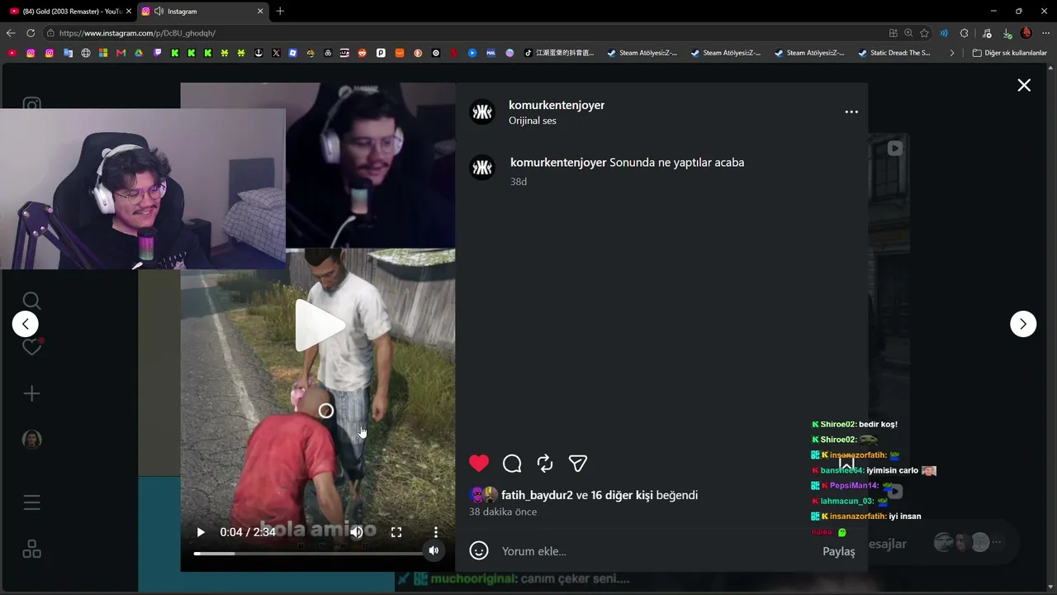
Task: Seek using the video progress bar
Action: pyautogui.click(x=309, y=554)
